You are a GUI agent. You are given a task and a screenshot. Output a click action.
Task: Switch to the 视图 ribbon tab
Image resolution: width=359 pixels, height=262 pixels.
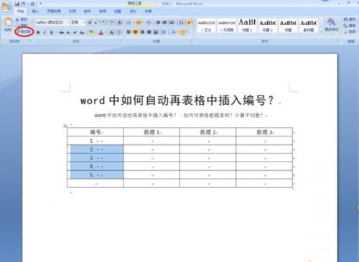[117, 11]
